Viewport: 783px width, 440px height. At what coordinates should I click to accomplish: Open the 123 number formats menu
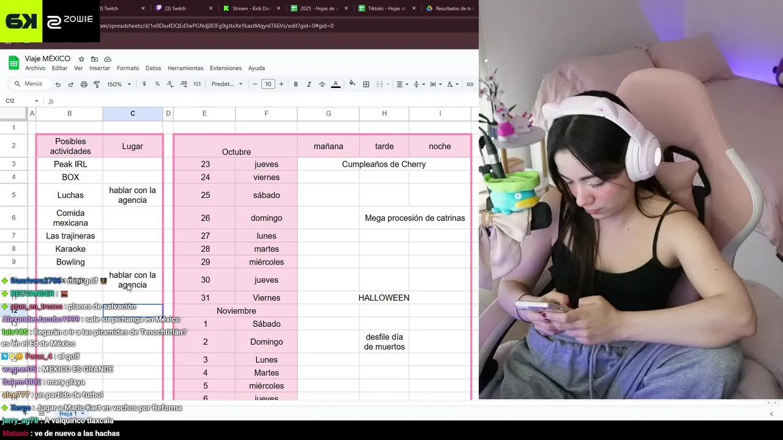tap(197, 84)
